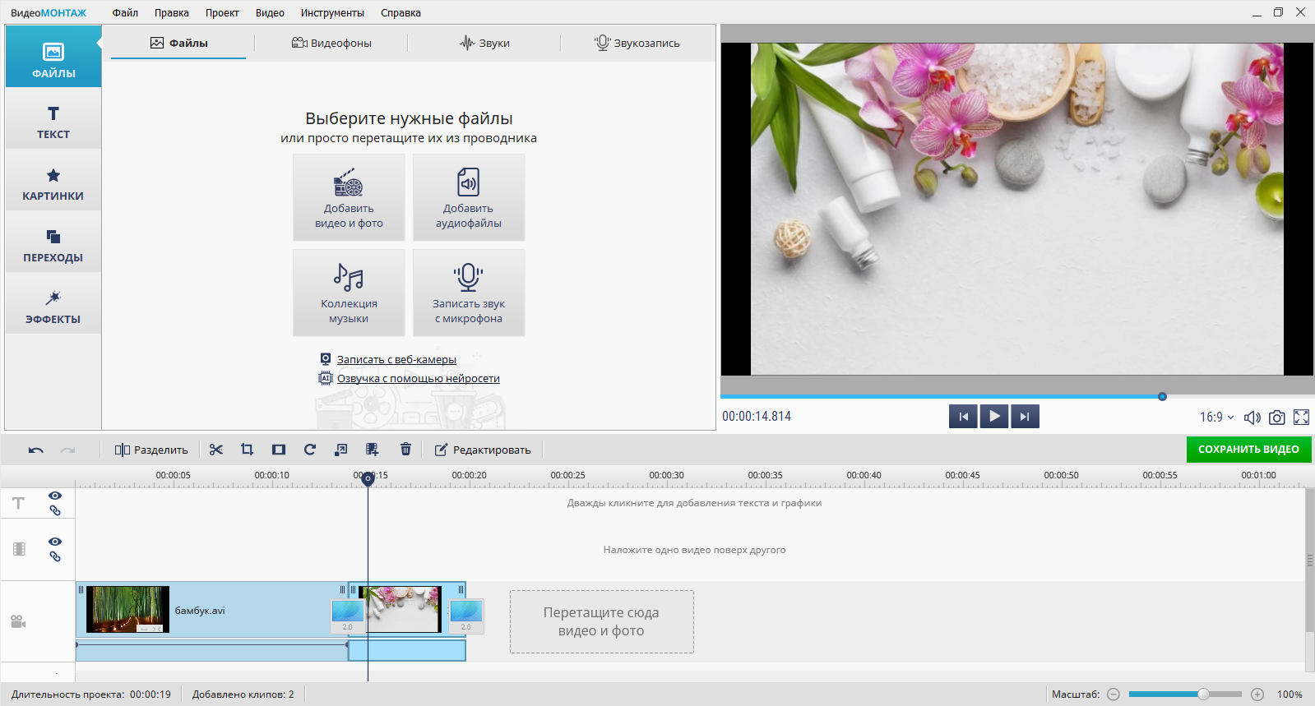
Task: Zoom out the timeline with minus icon
Action: (x=1114, y=694)
